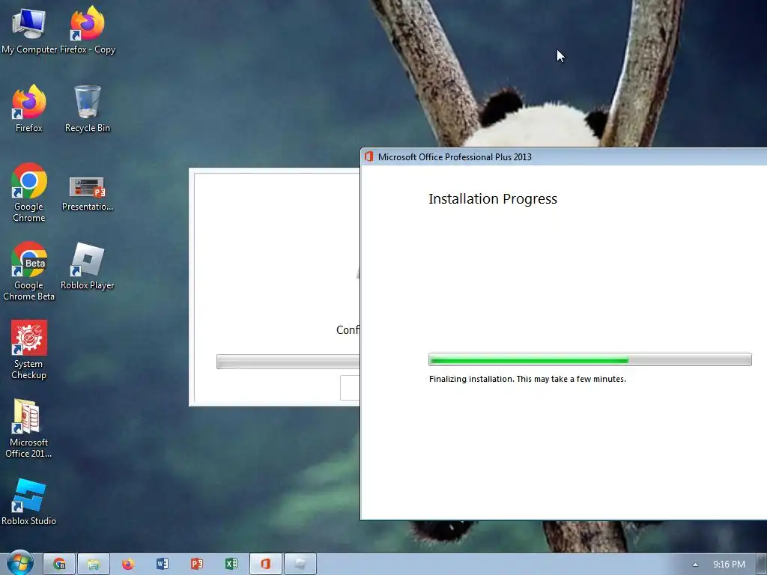
Task: Select the System Checkup desktop shortcut
Action: pyautogui.click(x=29, y=350)
